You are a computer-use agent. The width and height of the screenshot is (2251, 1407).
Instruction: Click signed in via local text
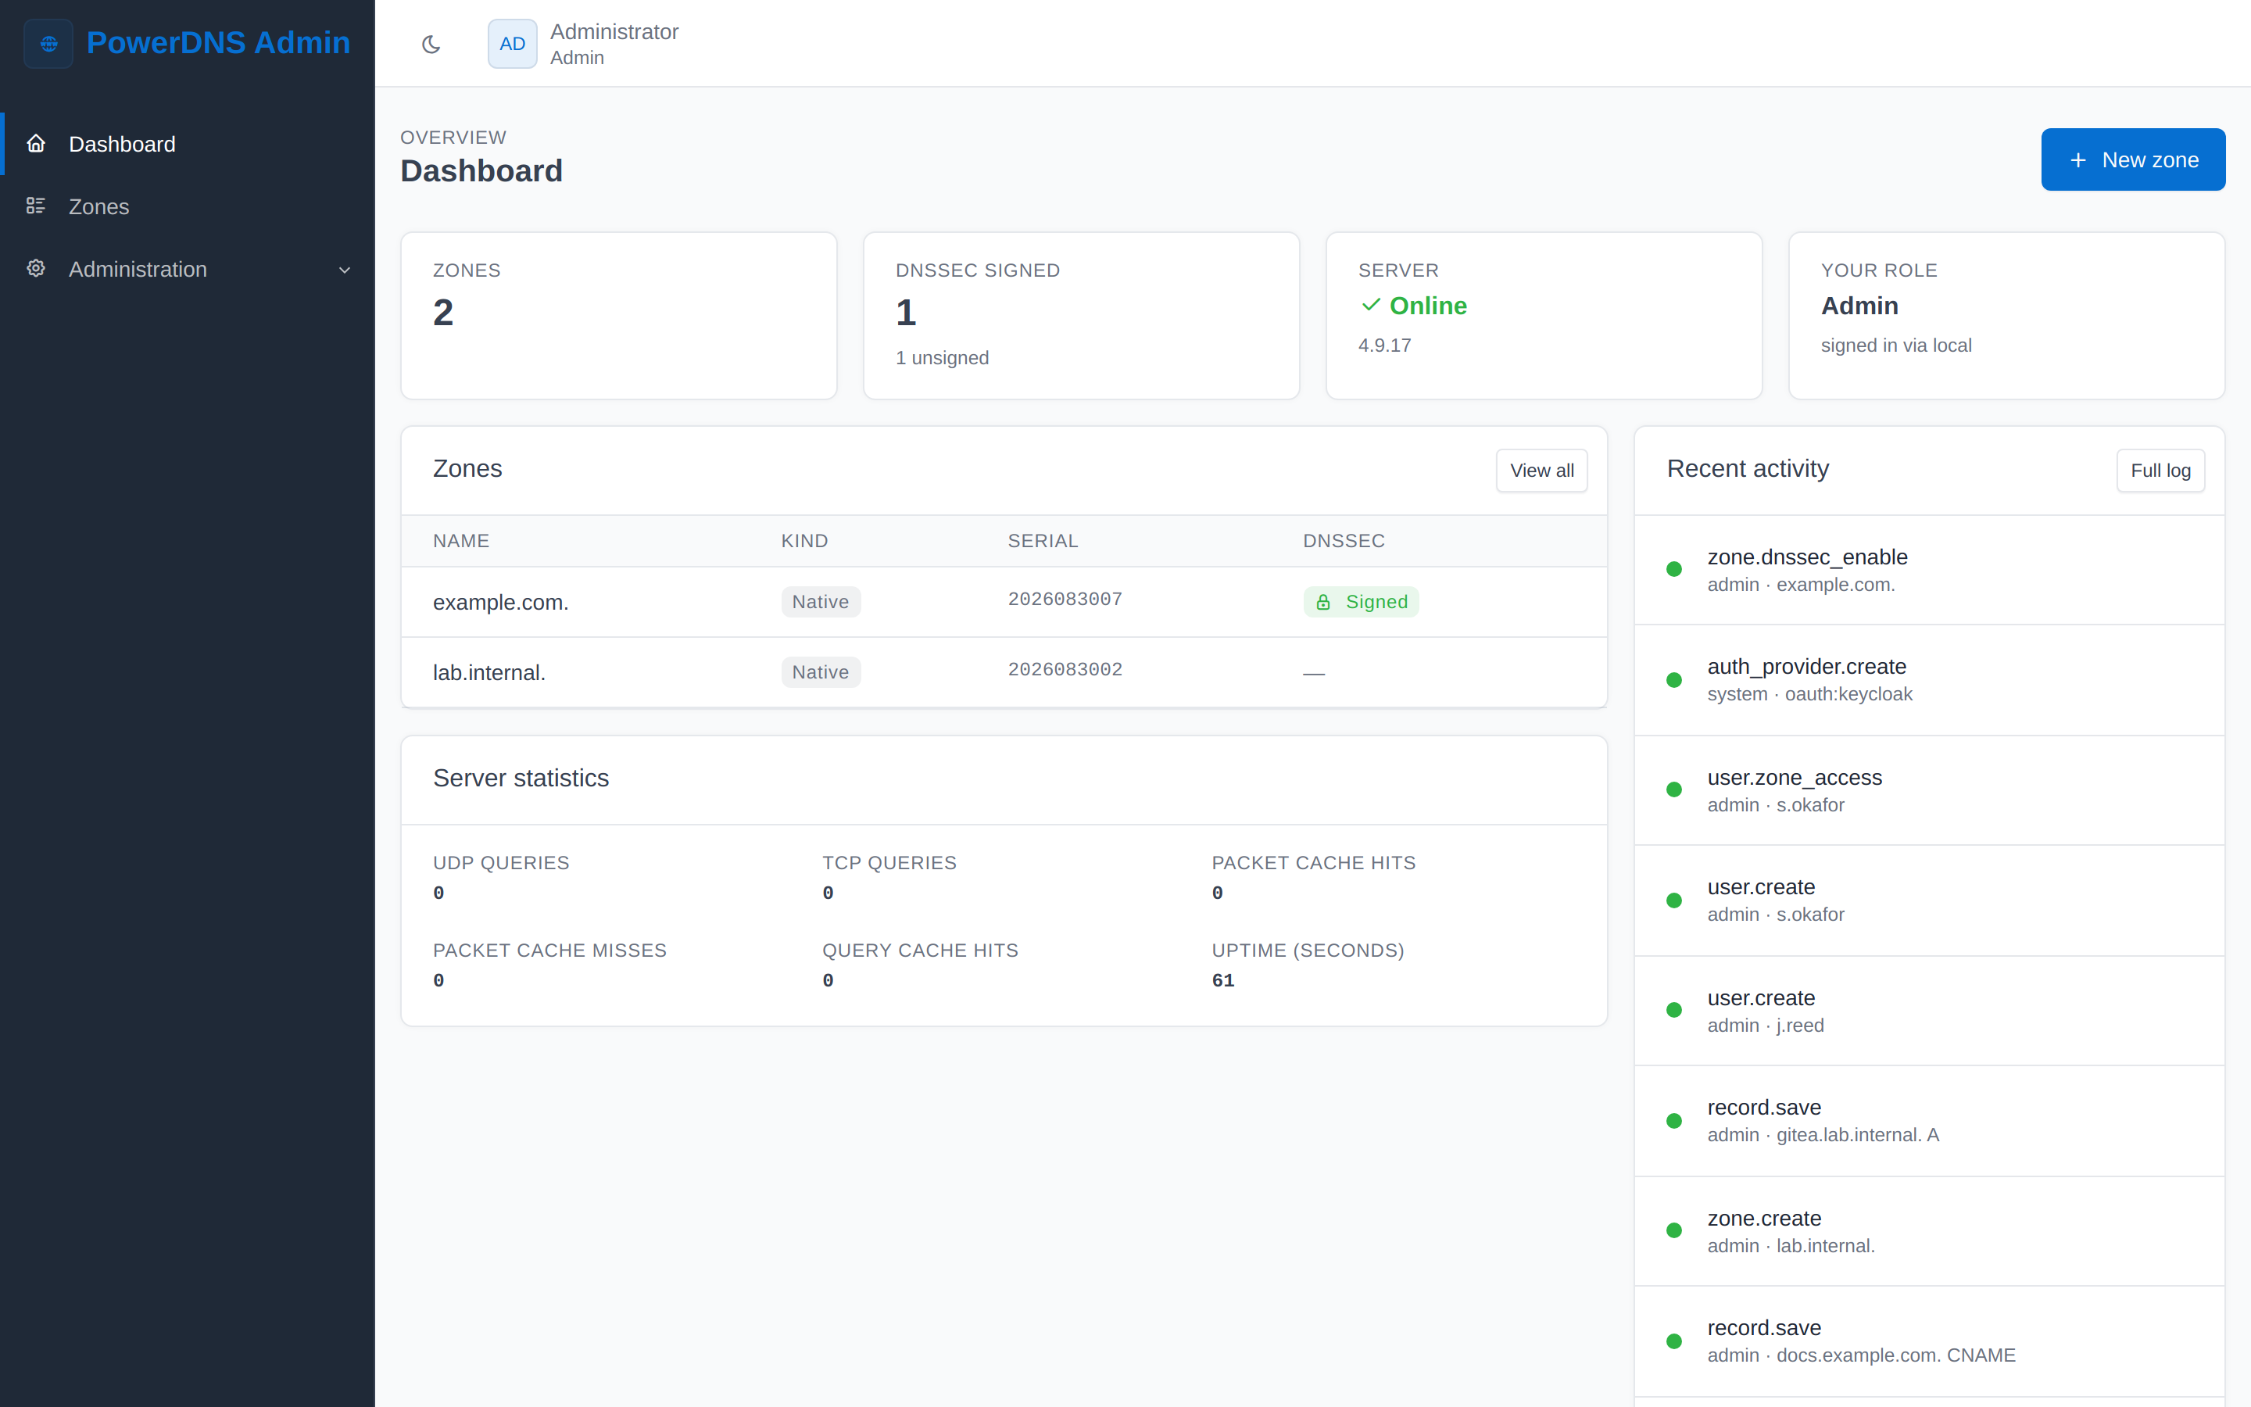1895,345
